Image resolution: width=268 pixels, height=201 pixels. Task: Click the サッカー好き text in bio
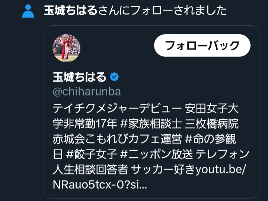click(163, 169)
